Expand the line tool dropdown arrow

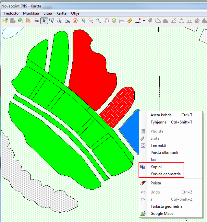[144, 21]
